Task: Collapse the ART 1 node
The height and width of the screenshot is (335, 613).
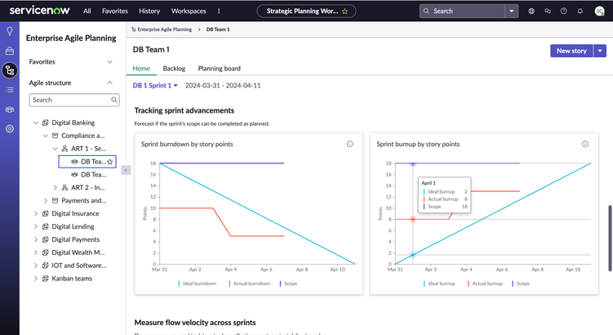Action: tap(56, 149)
